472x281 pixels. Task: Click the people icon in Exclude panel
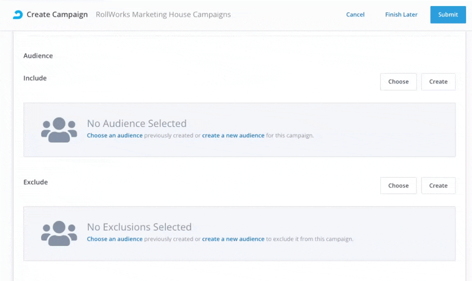59,233
